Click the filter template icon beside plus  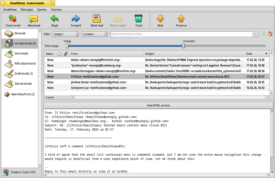[270, 34]
